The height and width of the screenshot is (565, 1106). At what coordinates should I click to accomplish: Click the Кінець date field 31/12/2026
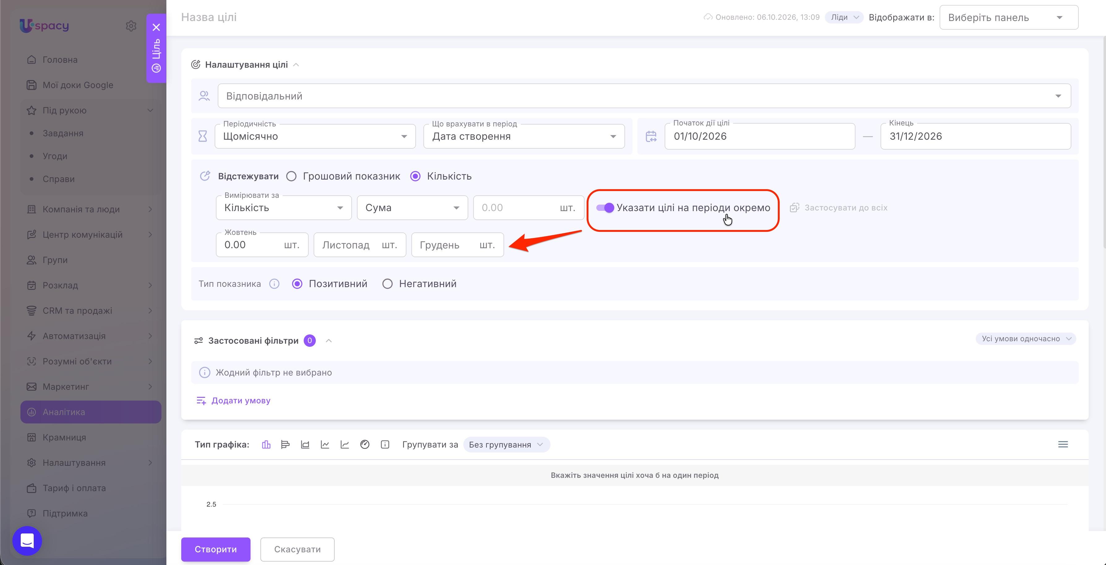975,136
